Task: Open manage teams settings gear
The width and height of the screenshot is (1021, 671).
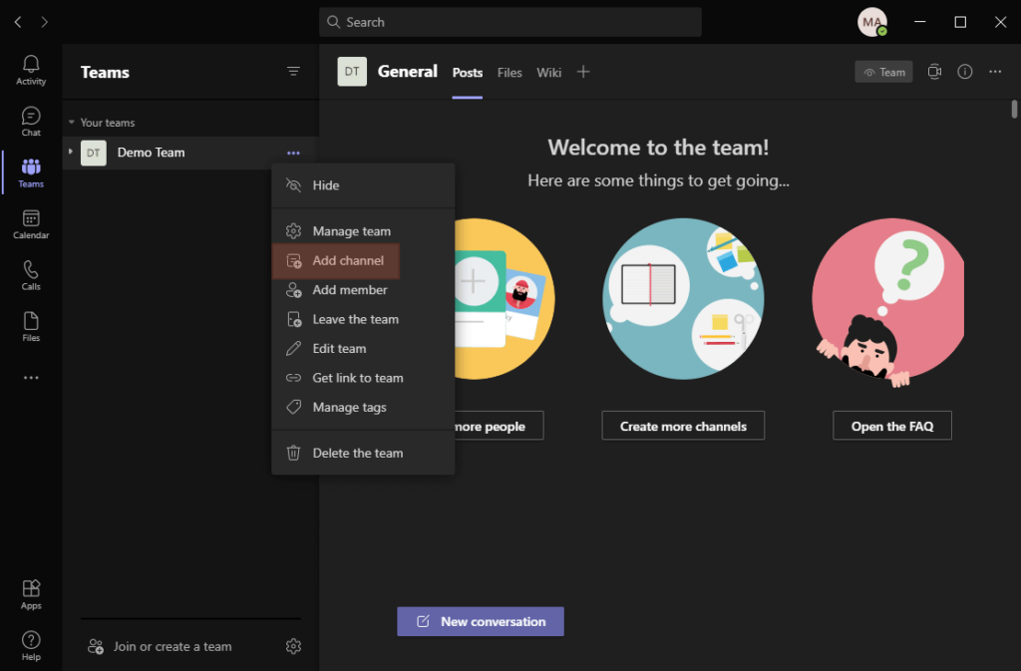Action: point(294,646)
